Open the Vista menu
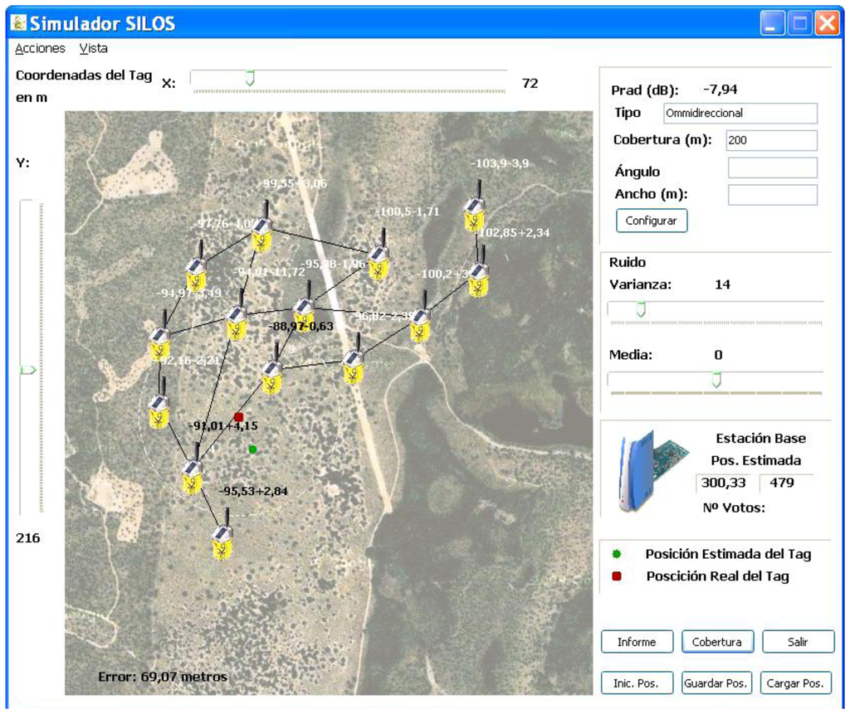 coord(94,49)
